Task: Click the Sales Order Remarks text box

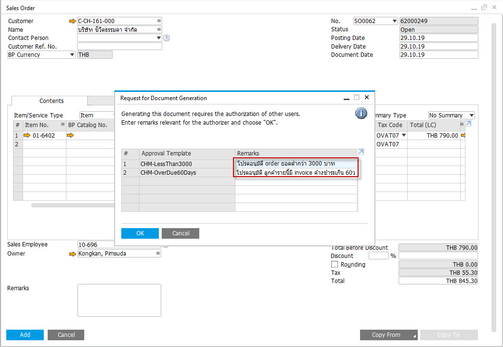Action: tap(119, 300)
